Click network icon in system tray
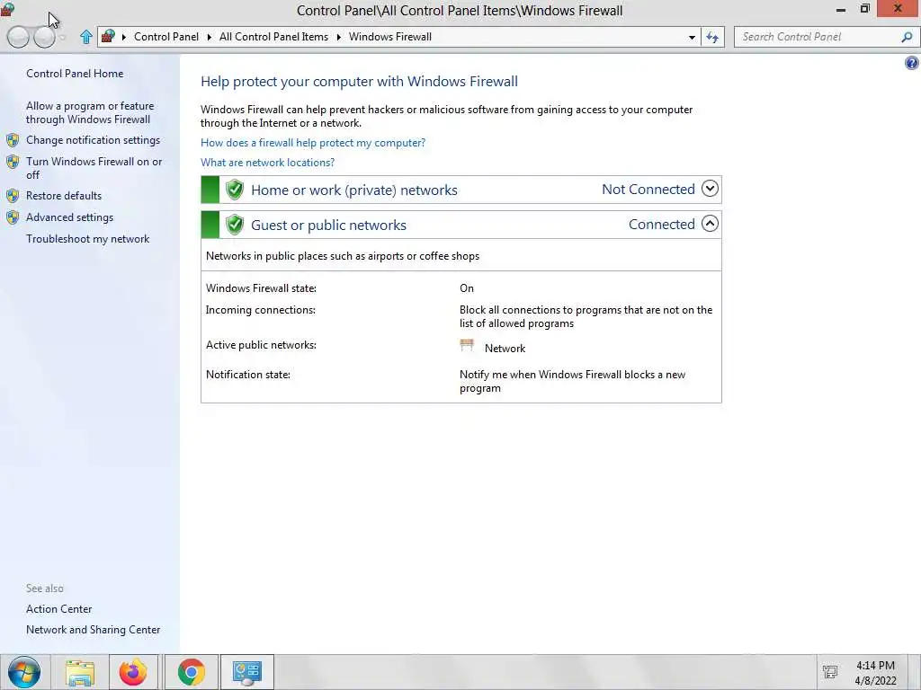This screenshot has height=690, width=921. pos(830,672)
